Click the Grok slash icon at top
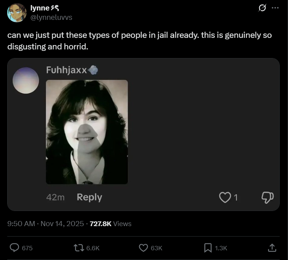 [262, 8]
